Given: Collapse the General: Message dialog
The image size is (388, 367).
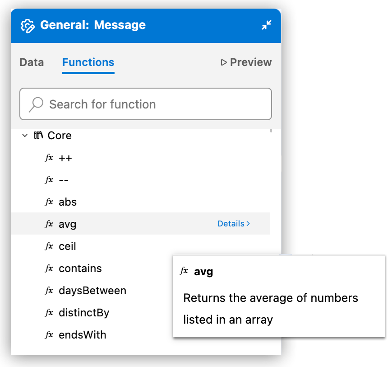Looking at the screenshot, I should 266,25.
